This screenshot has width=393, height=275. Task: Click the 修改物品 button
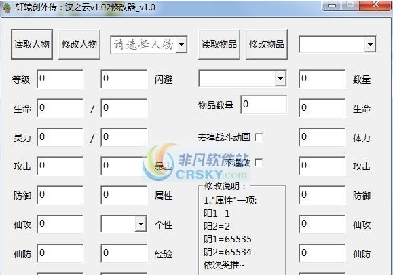click(x=267, y=44)
